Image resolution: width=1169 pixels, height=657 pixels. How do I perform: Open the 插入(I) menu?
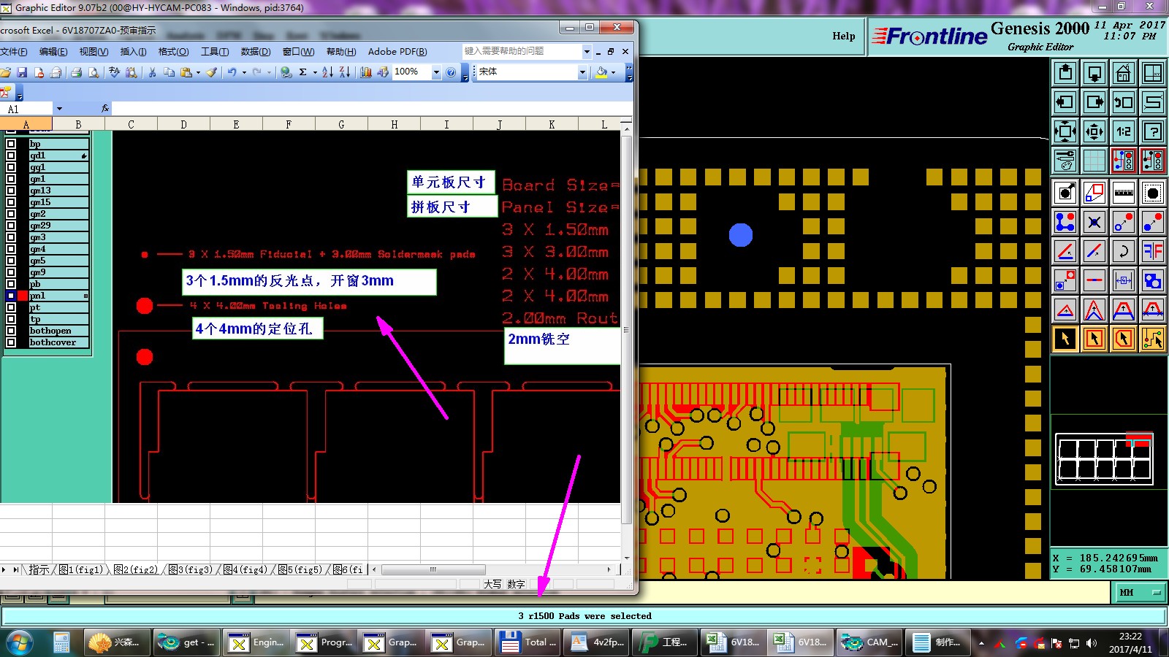click(x=133, y=52)
